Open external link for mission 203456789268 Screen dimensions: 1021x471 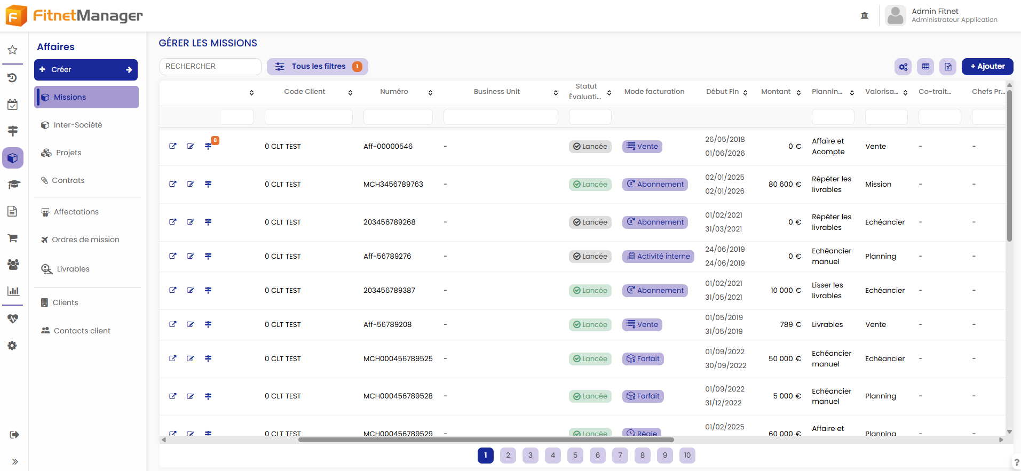(x=173, y=222)
